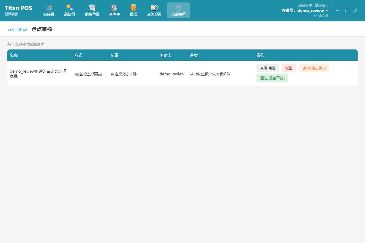Open the 全部菜单 all menus icon

179,11
